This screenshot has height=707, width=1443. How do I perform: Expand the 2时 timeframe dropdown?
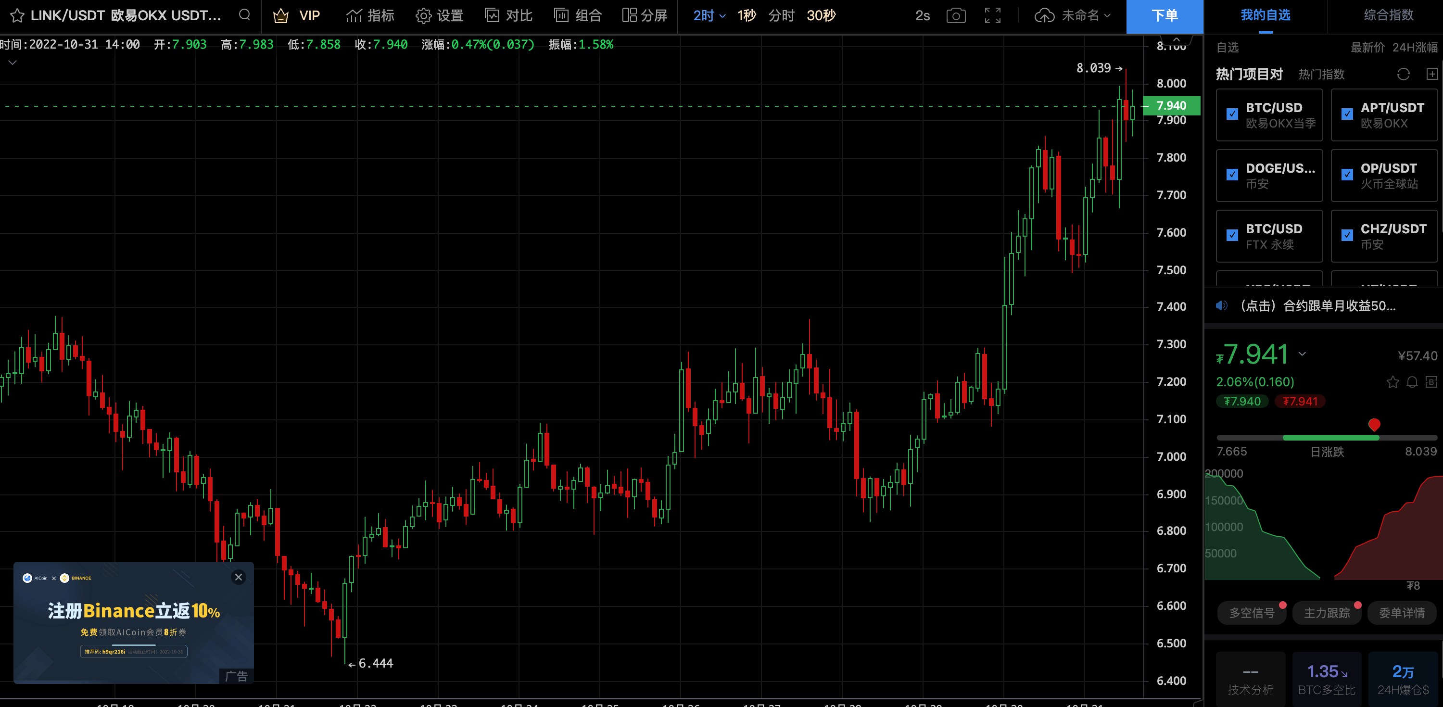click(709, 16)
